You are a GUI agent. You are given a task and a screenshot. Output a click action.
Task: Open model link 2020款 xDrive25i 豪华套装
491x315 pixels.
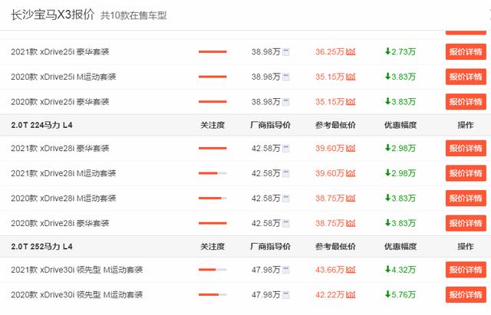60,102
